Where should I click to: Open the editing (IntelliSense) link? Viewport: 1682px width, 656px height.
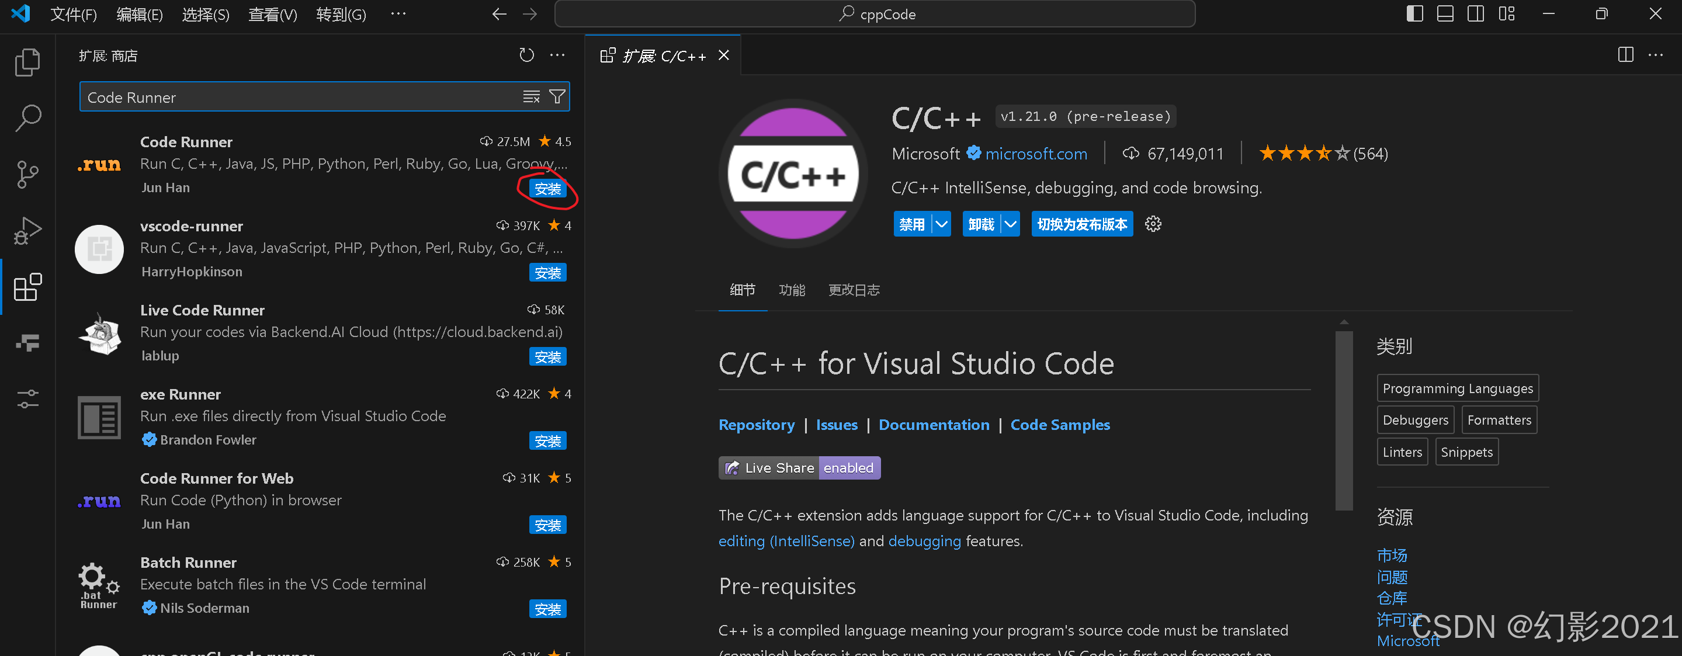click(786, 541)
